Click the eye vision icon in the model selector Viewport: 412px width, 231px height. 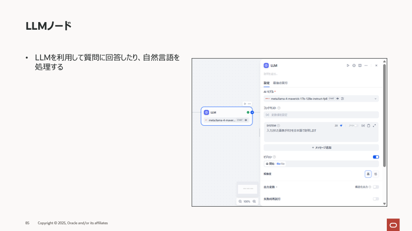click(338, 99)
